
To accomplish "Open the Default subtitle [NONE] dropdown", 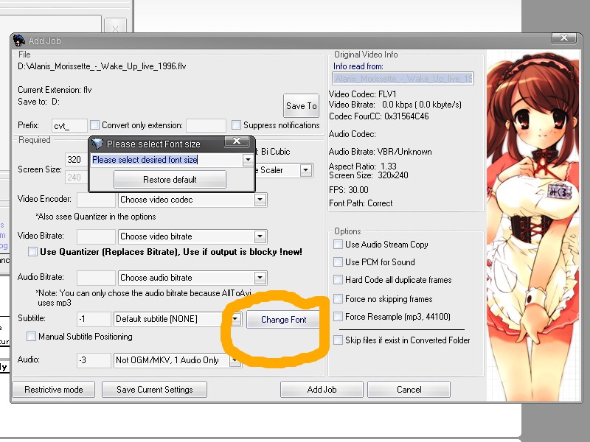I will [x=235, y=319].
